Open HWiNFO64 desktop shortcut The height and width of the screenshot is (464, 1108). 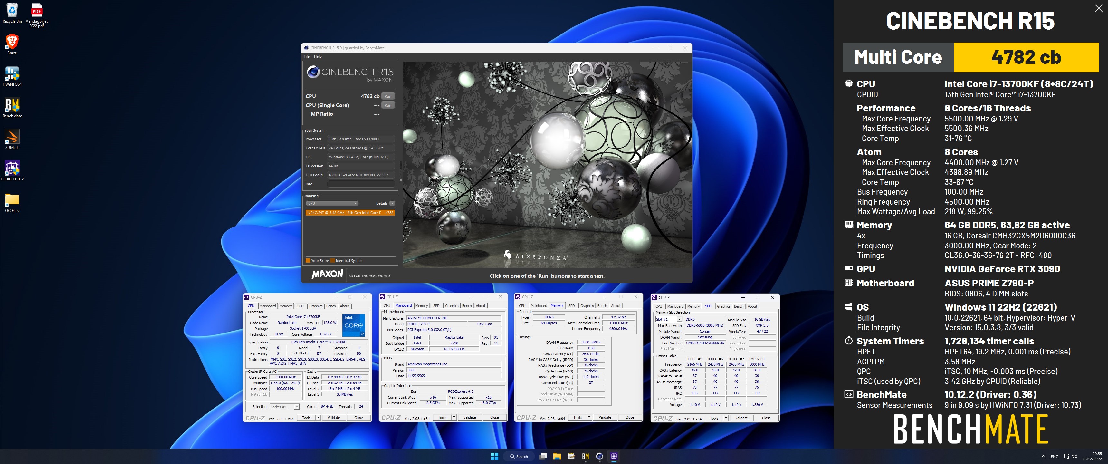pos(12,76)
